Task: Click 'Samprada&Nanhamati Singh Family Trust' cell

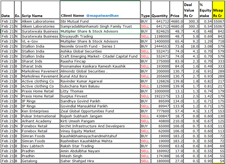Action: [100, 27]
